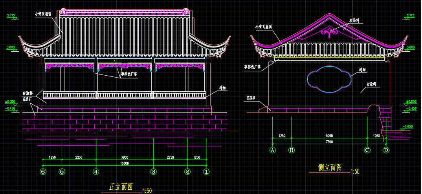This screenshot has width=422, height=194.
Task: Select the 5.715 elevation mark on the left
Action: 11,15
